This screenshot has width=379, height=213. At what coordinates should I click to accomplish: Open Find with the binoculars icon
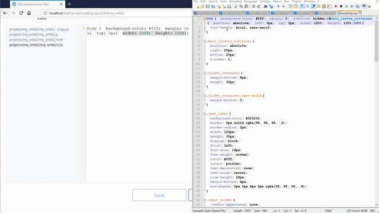(265, 7)
